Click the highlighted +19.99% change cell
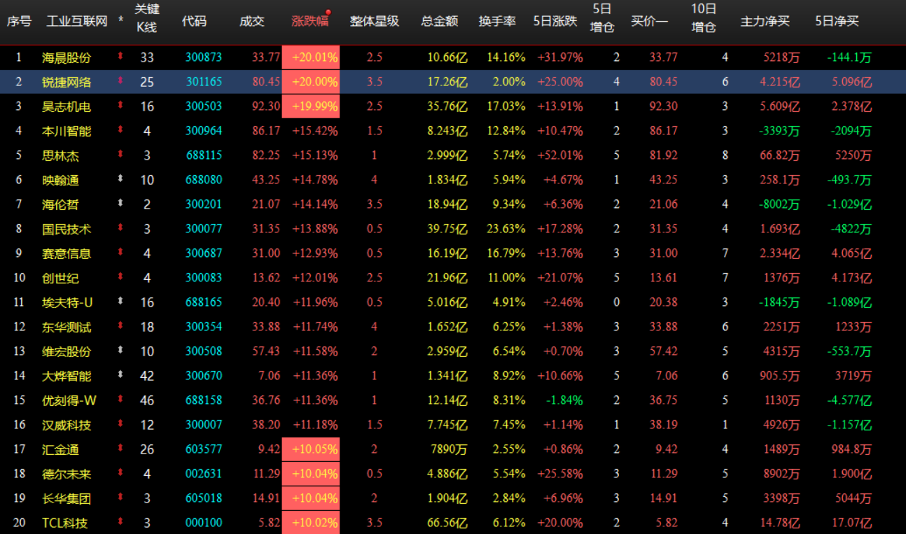 (x=311, y=106)
